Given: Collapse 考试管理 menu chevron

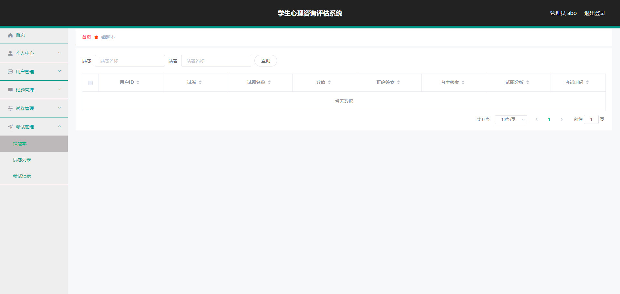Looking at the screenshot, I should point(59,126).
